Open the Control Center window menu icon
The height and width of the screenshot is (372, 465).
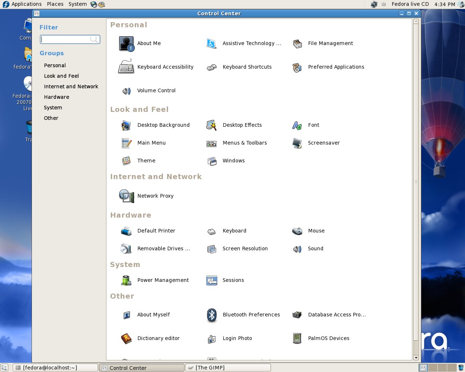pyautogui.click(x=37, y=13)
